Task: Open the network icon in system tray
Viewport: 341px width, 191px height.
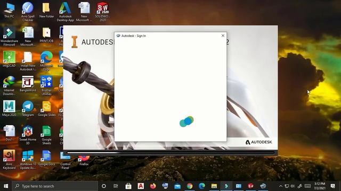Action: (287, 186)
